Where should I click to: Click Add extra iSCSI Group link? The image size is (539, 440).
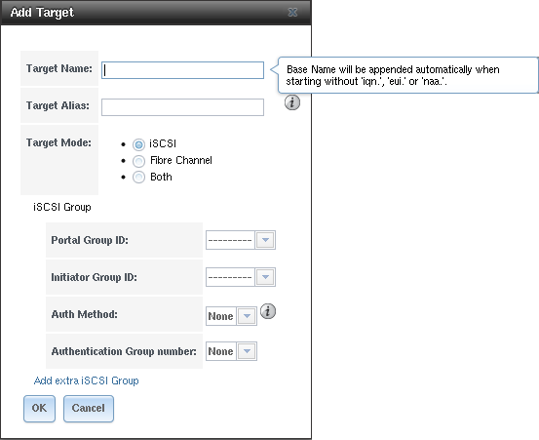(x=87, y=380)
